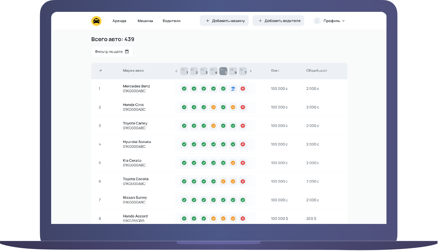Click the Добавить водителя button
This screenshot has height=251, width=439.
point(278,21)
